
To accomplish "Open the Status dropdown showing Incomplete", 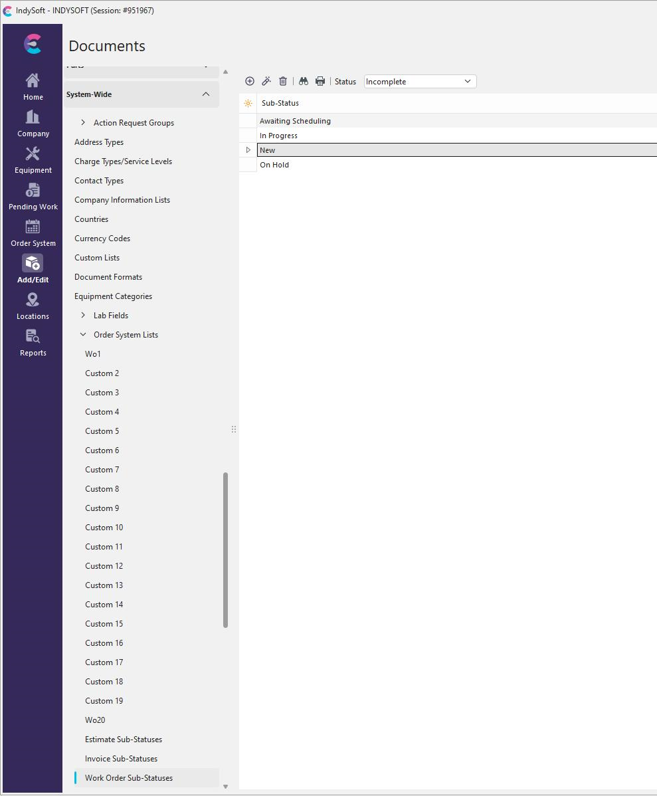I will [x=420, y=82].
